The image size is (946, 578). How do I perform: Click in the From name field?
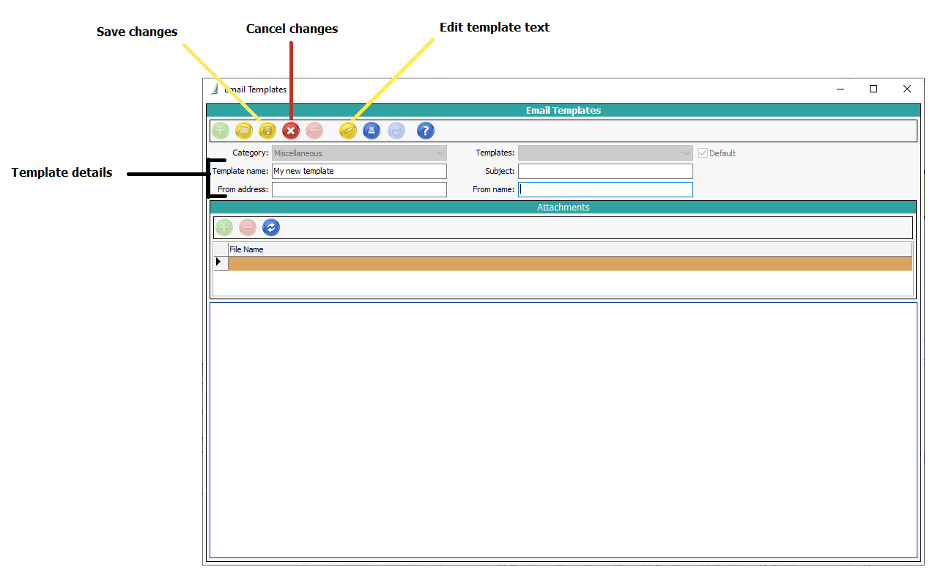(x=605, y=189)
